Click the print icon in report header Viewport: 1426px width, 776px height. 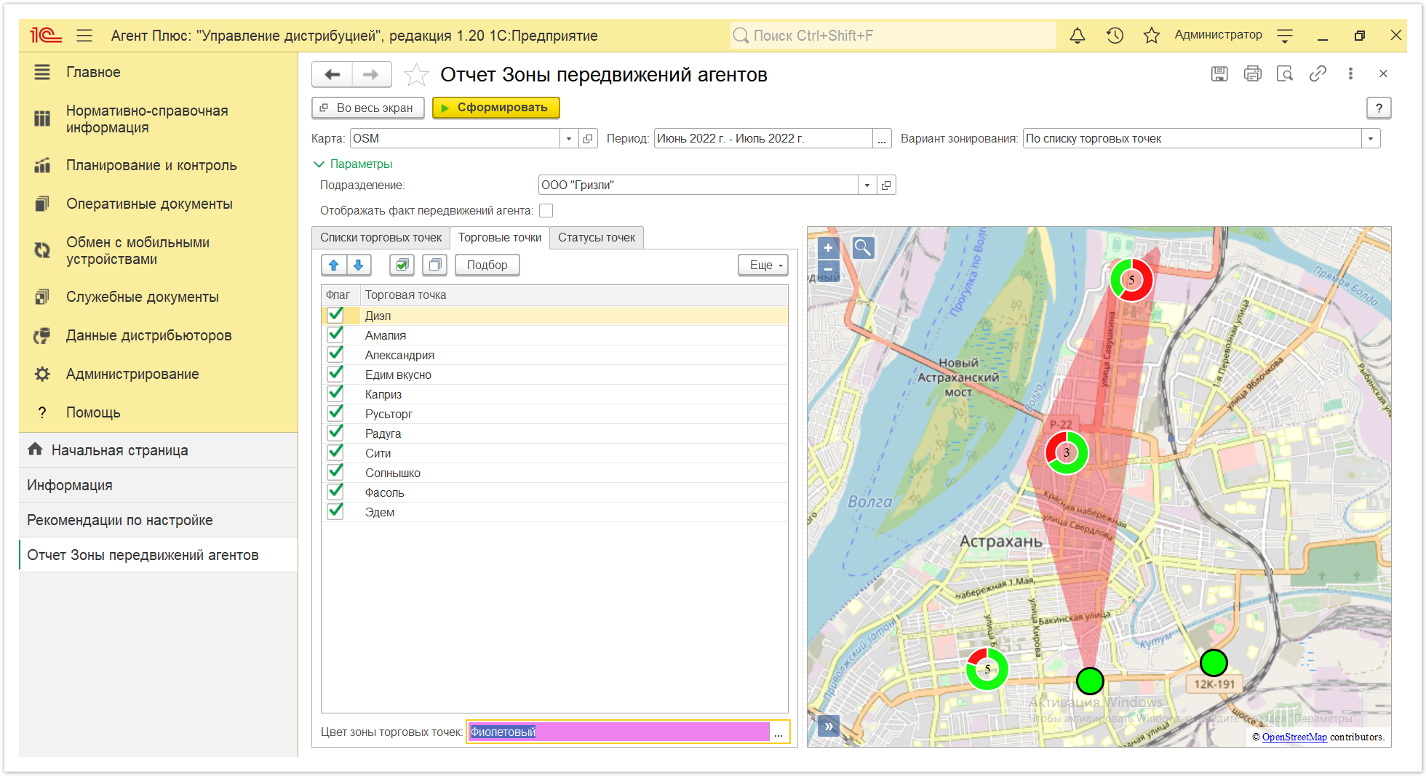tap(1252, 73)
